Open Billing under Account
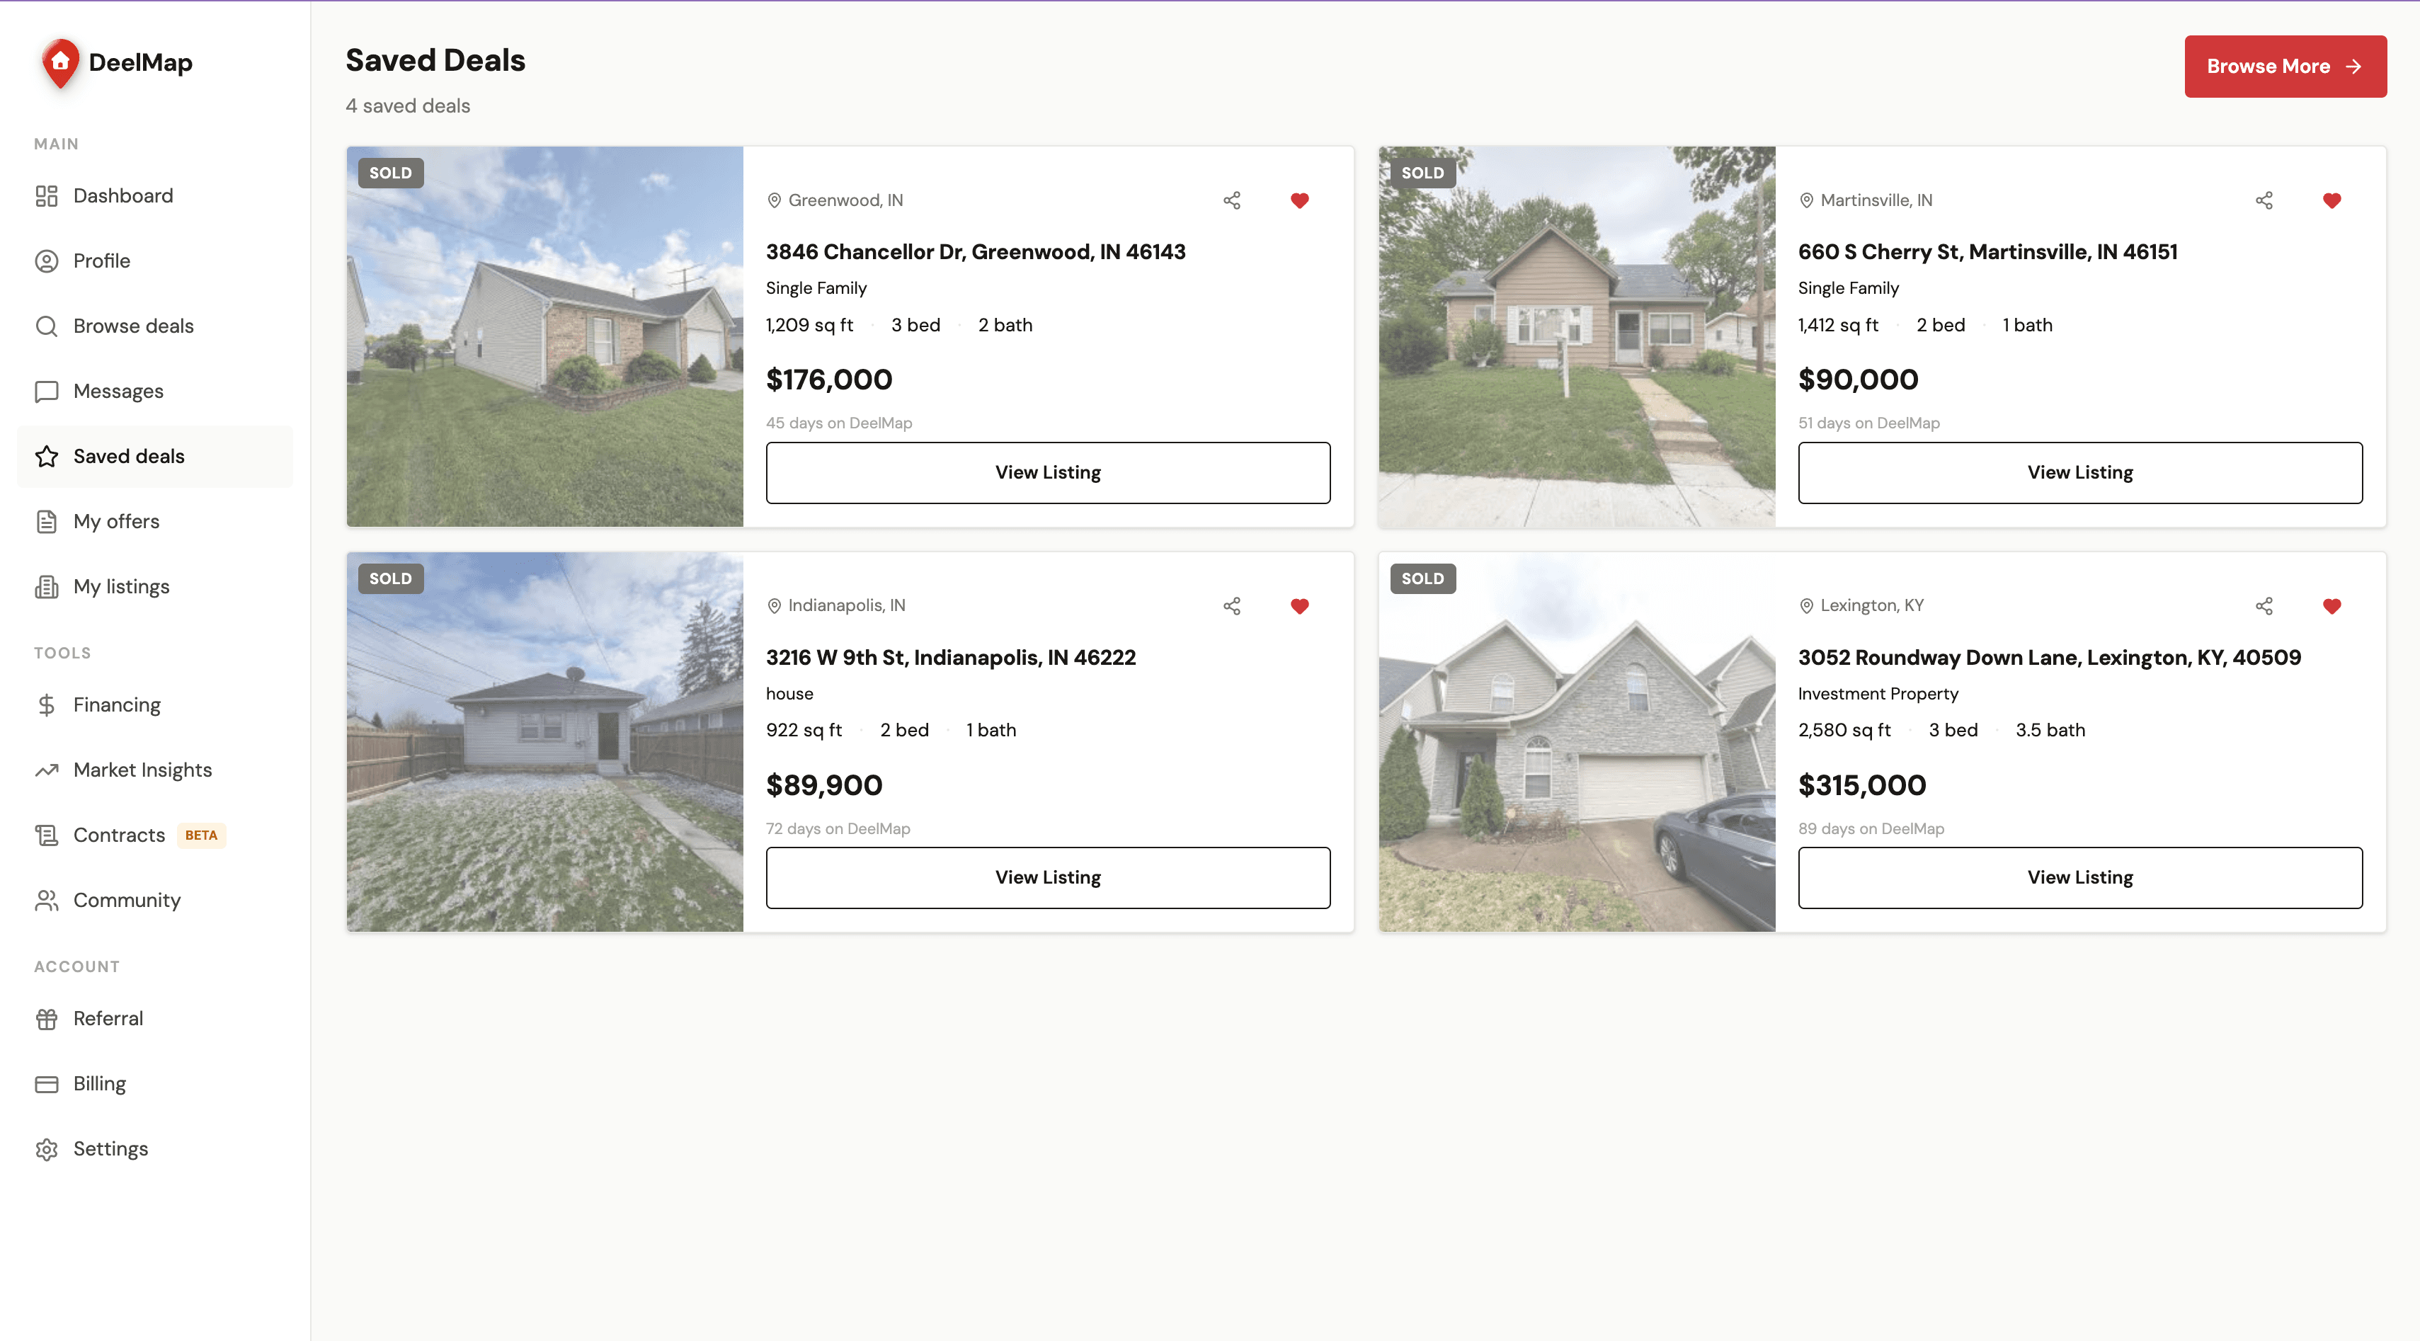Viewport: 2420px width, 1341px height. [x=155, y=1085]
